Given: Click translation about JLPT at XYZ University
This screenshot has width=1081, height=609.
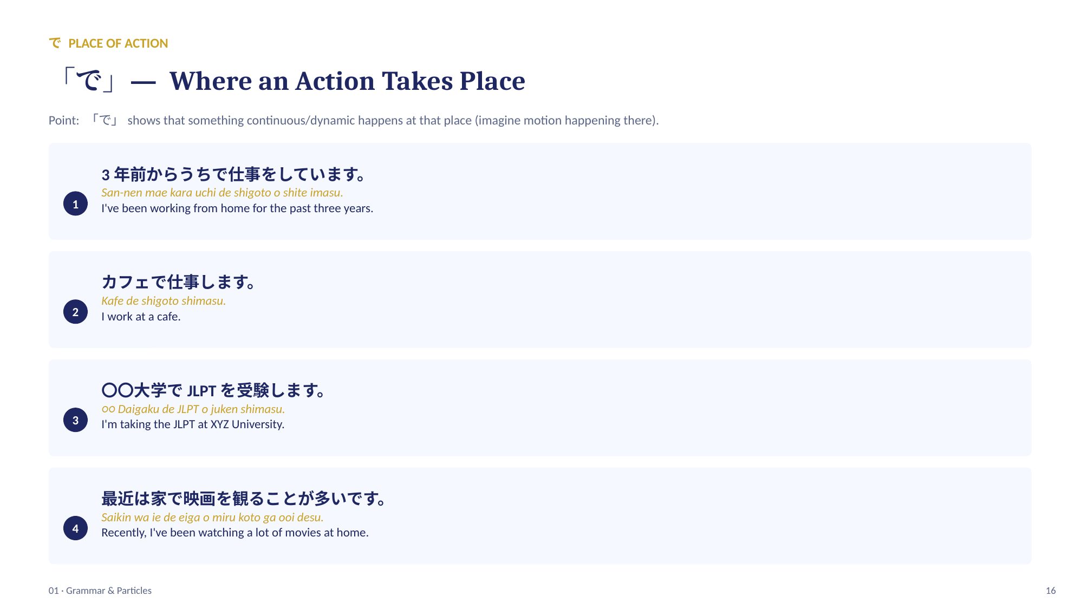Looking at the screenshot, I should click(x=193, y=424).
